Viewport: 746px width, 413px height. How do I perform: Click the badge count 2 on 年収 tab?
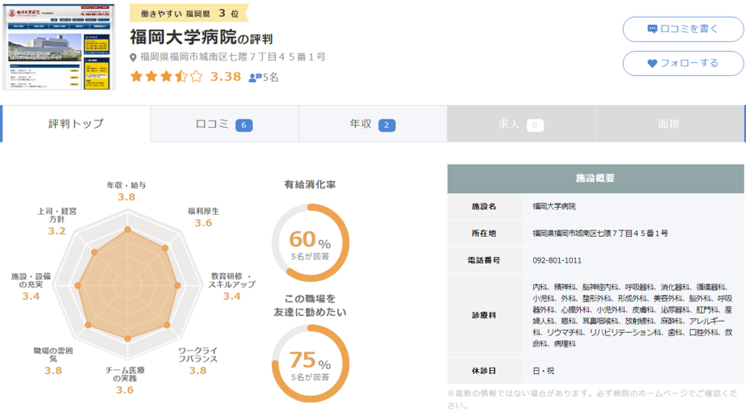tap(386, 125)
